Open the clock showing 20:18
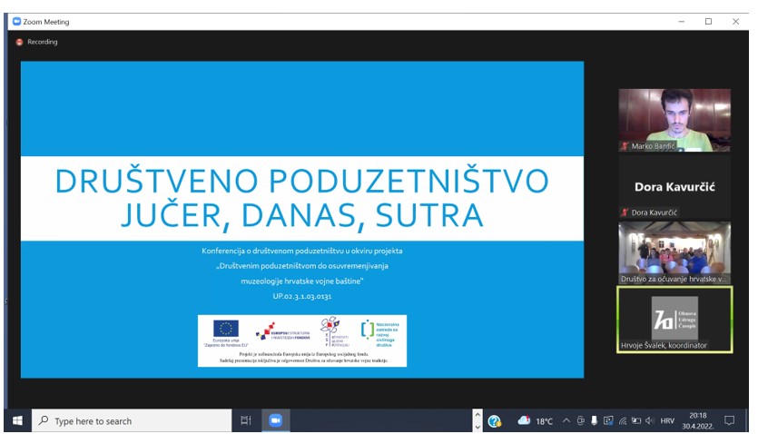Image resolution: width=758 pixels, height=434 pixels. [699, 421]
